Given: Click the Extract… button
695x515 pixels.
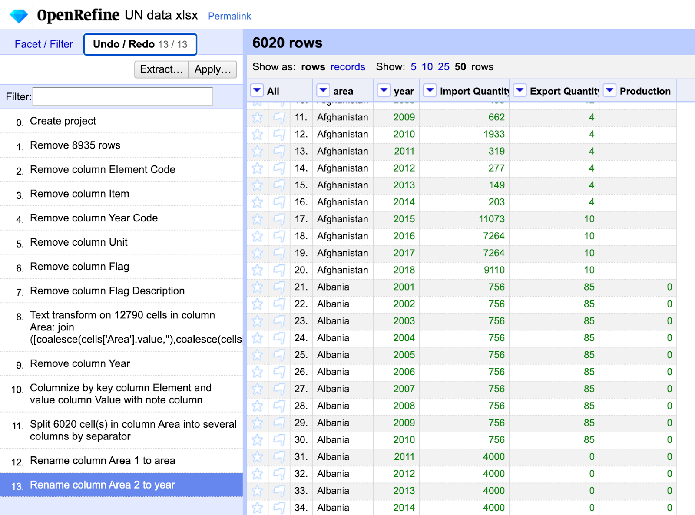Looking at the screenshot, I should coord(162,69).
